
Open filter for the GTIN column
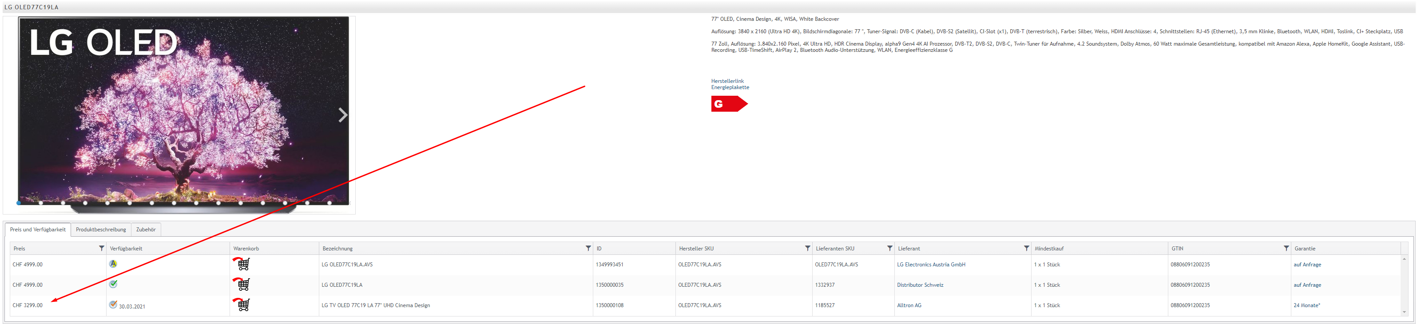(1286, 248)
